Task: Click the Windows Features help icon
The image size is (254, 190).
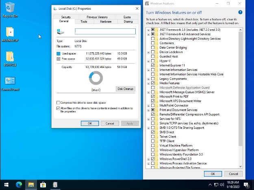Action: pos(240,12)
